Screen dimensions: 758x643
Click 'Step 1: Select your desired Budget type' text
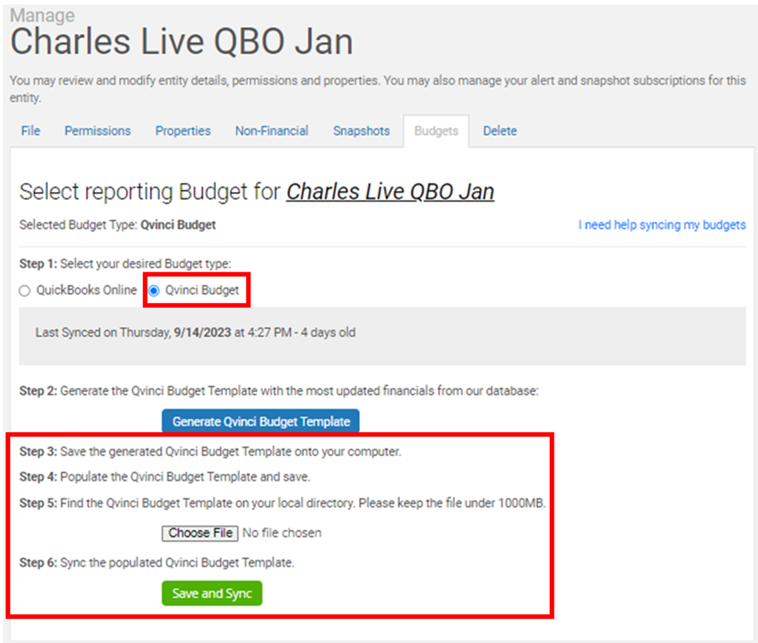pyautogui.click(x=125, y=264)
